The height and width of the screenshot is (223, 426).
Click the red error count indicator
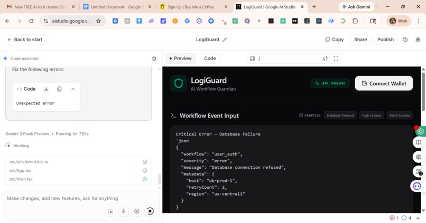[x=394, y=218]
